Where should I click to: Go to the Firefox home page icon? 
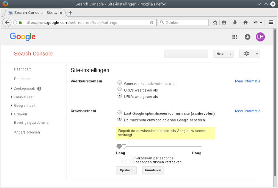point(246,23)
